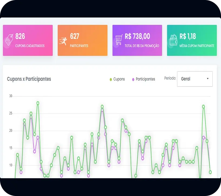
Task: Select the 826 cupons value
Action: pos(20,36)
